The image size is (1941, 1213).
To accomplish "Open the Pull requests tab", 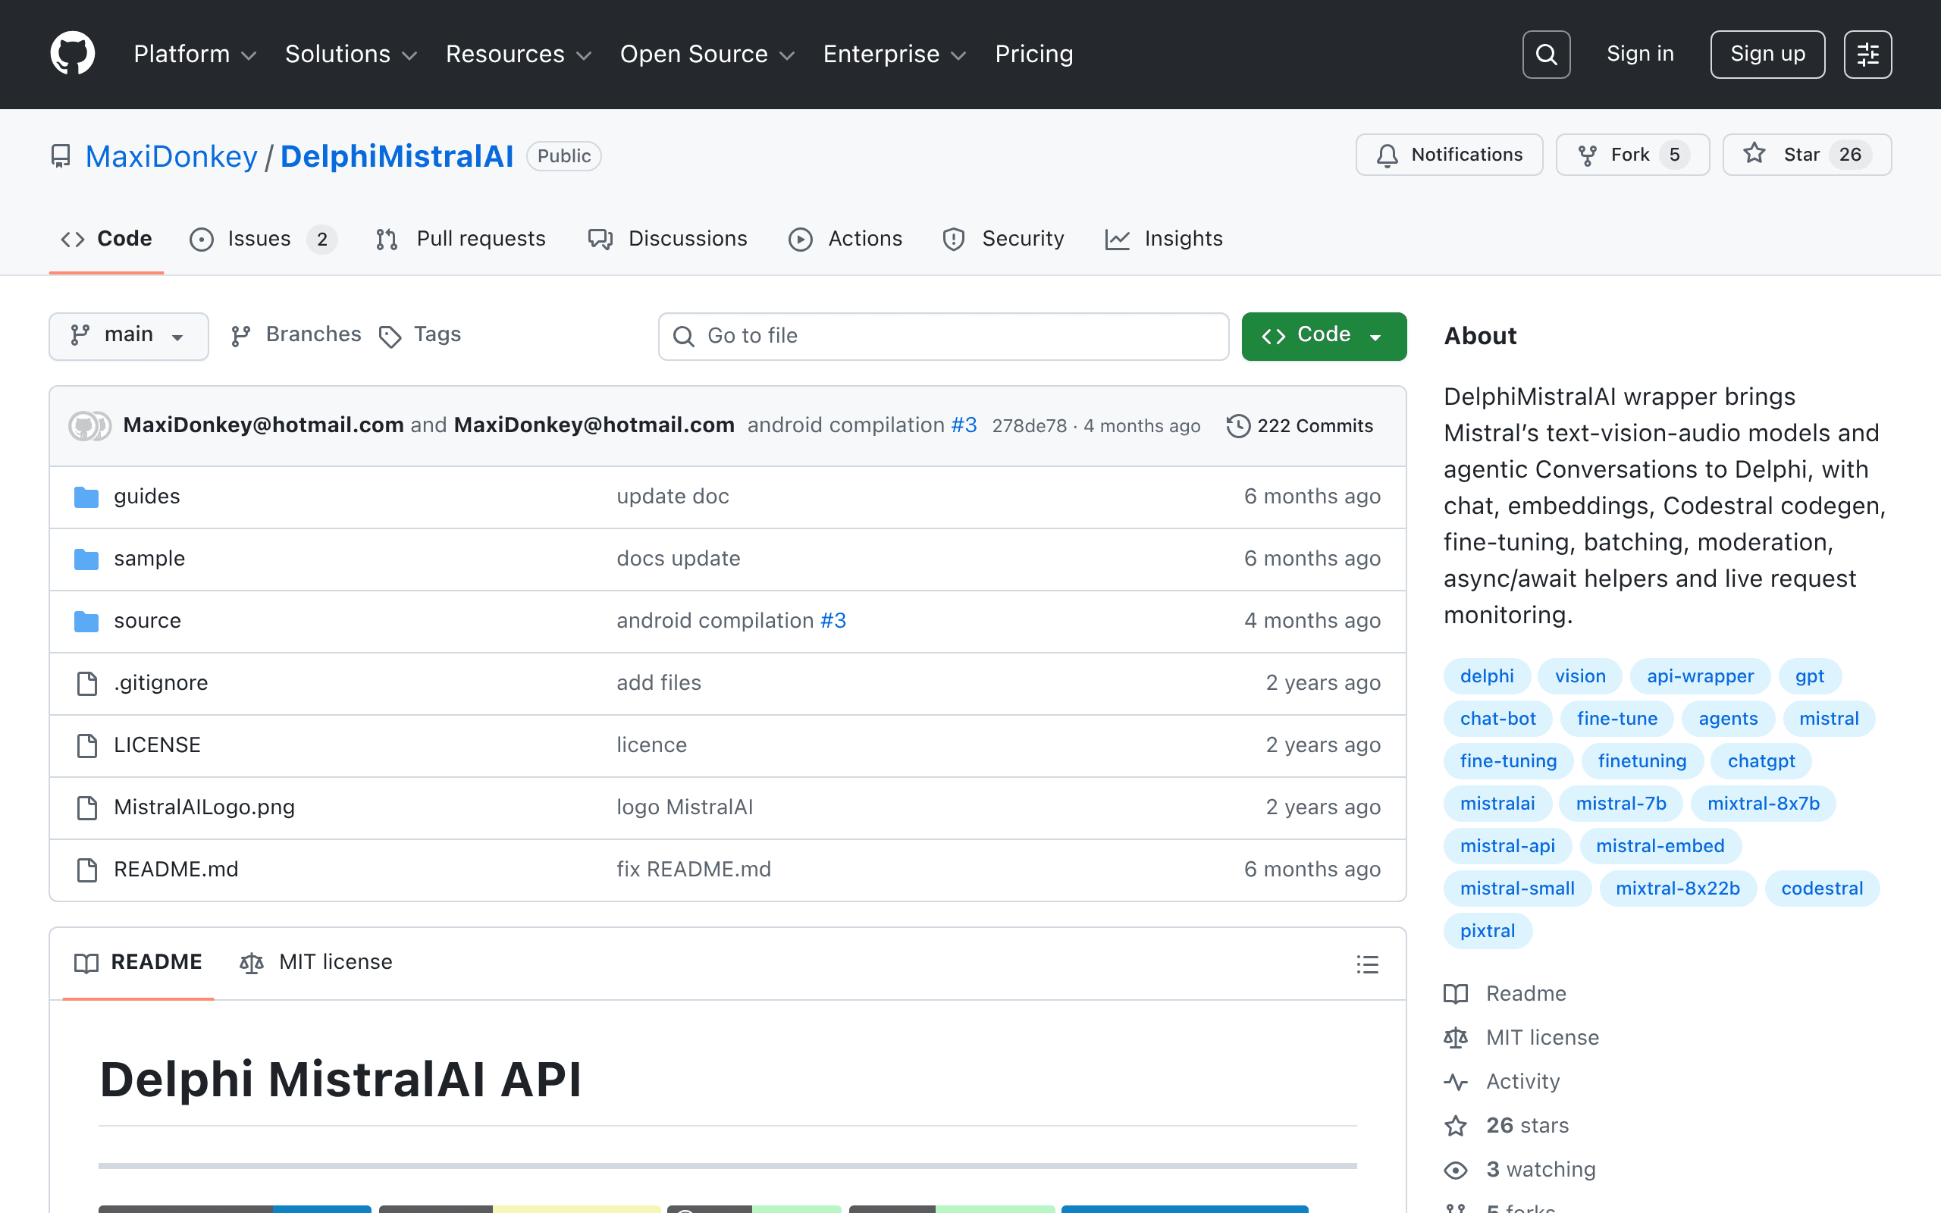I will pyautogui.click(x=460, y=239).
